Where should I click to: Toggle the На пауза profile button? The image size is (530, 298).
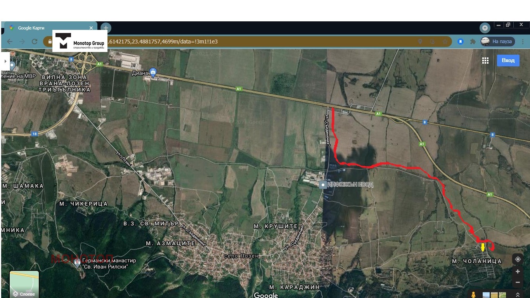[497, 42]
